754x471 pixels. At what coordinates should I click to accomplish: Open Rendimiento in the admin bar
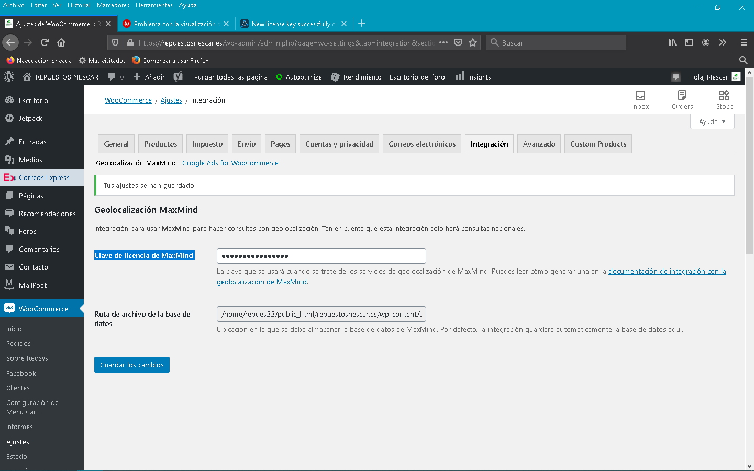coord(356,76)
